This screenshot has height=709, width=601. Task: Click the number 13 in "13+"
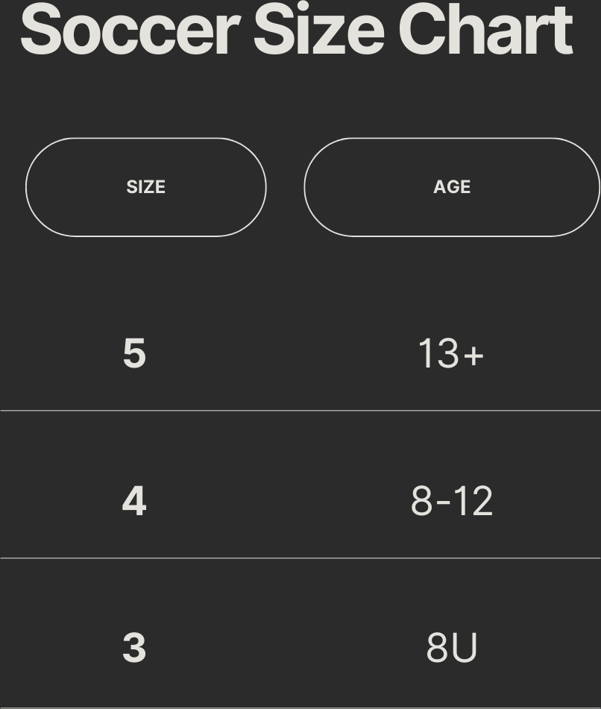point(438,353)
